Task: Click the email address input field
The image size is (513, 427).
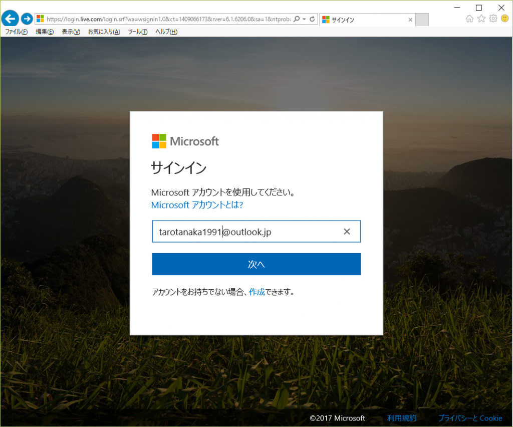Action: (x=256, y=232)
